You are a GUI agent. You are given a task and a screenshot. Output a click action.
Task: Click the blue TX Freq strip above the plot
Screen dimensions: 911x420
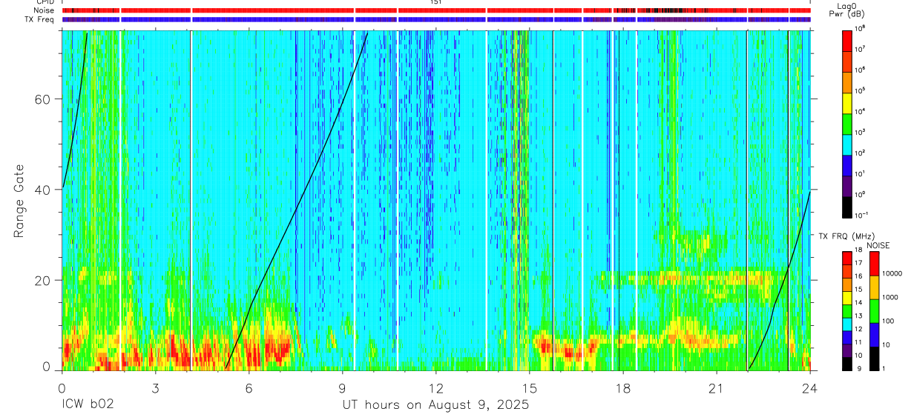(x=436, y=19)
